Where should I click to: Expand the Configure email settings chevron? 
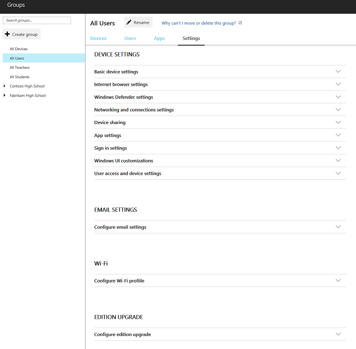[x=338, y=227]
